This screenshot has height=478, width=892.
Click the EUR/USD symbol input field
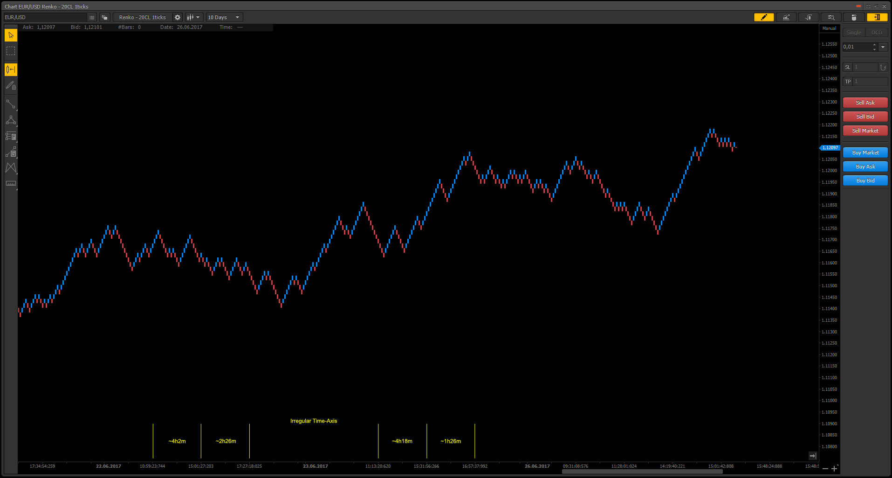pos(45,17)
